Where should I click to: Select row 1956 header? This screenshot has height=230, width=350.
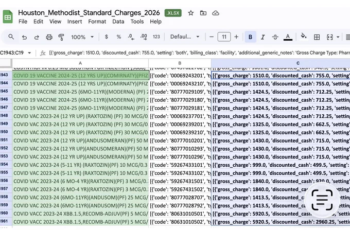pos(6,181)
